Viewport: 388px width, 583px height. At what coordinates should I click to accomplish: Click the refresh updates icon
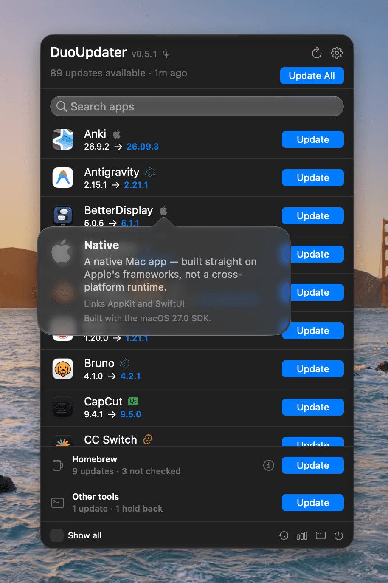pyautogui.click(x=317, y=53)
